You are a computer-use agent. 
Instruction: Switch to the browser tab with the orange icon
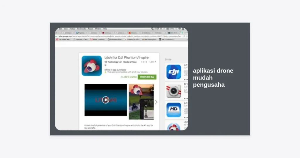pos(134,33)
